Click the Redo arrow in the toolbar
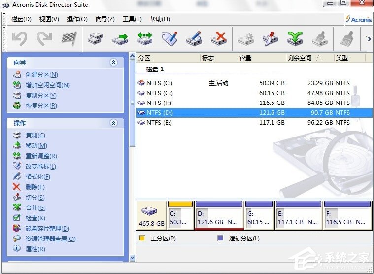 [x=44, y=38]
